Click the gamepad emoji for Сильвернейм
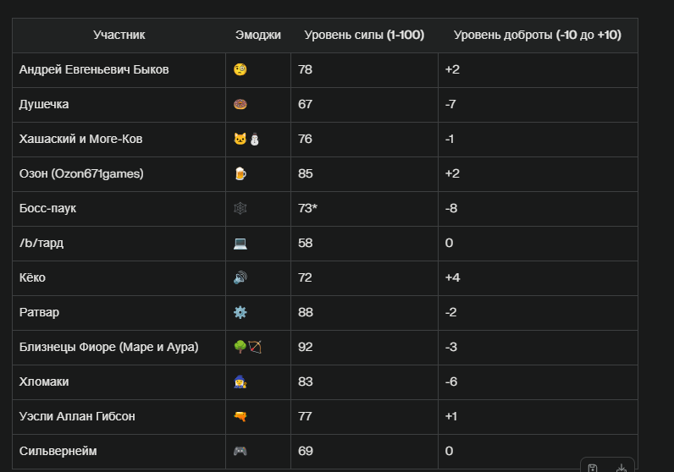The height and width of the screenshot is (472, 674). pos(240,451)
